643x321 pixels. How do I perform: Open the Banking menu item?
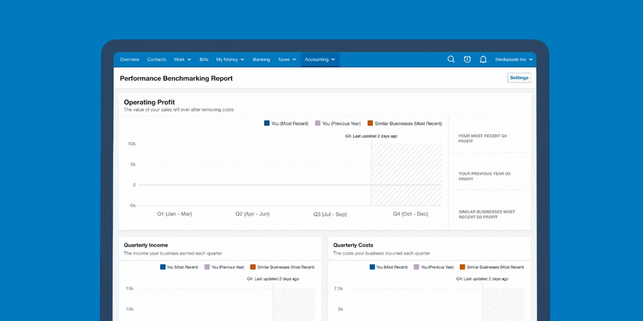click(x=261, y=59)
